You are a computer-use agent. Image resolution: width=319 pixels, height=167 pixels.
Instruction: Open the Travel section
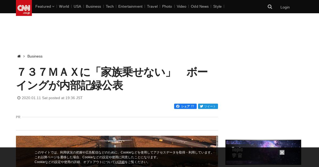(152, 6)
